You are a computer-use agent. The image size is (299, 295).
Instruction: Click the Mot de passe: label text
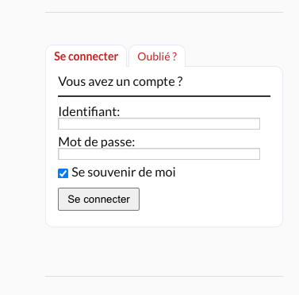click(x=97, y=142)
